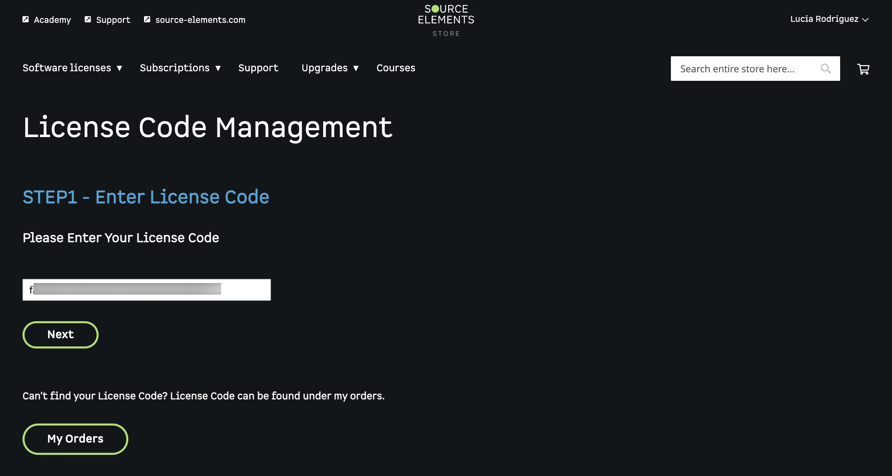Click the shopping cart icon
This screenshot has height=476, width=892.
(x=863, y=69)
